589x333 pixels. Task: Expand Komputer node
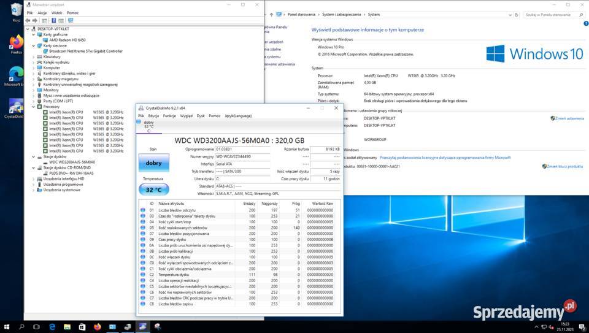(x=33, y=68)
